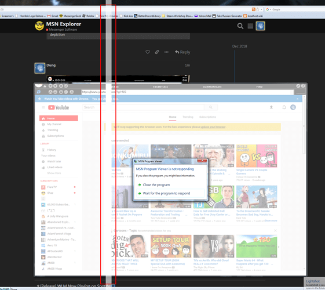Click the YouTube logo
The width and height of the screenshot is (325, 290).
point(59,107)
